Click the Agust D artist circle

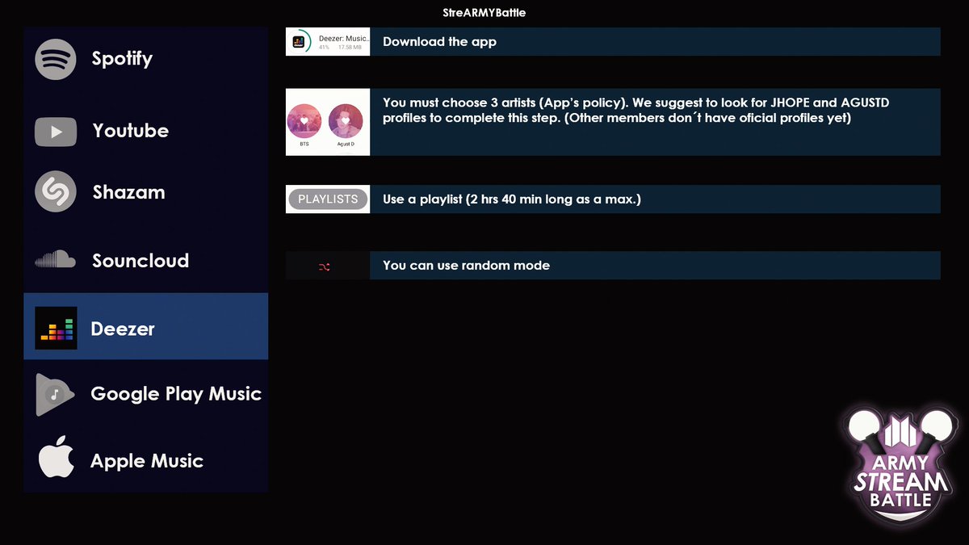(346, 121)
